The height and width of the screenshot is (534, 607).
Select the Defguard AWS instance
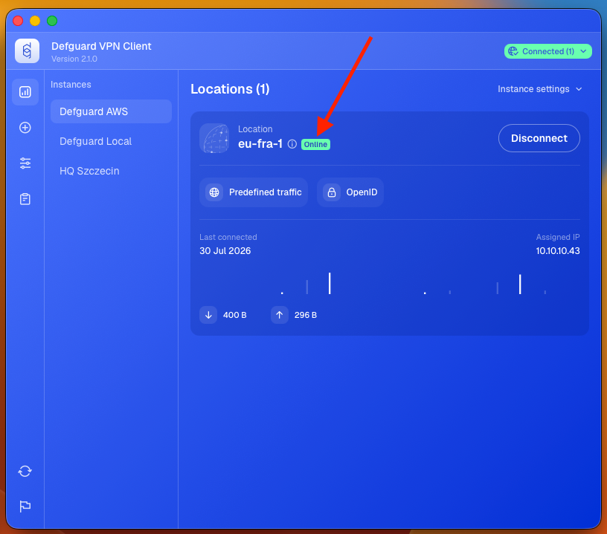(111, 111)
